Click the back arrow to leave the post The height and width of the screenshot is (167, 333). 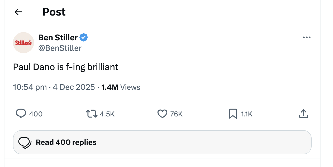coord(18,12)
